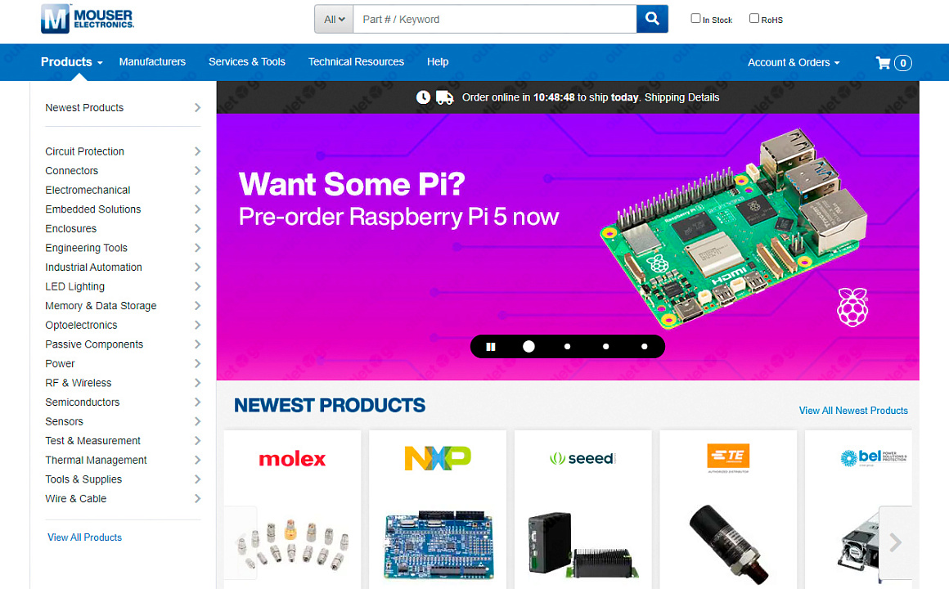Select the second banner slide dot

pos(567,347)
